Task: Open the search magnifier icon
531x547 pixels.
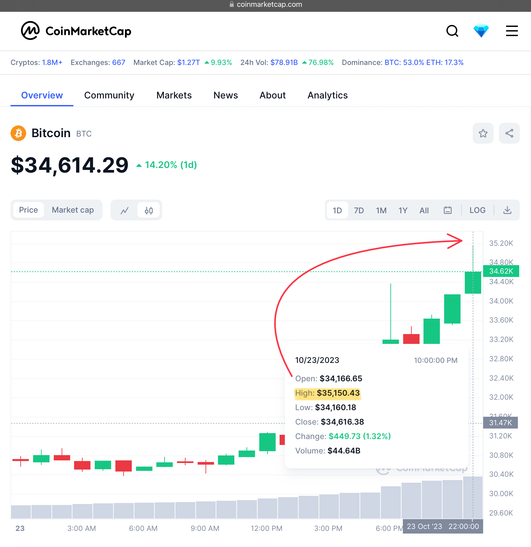Action: tap(452, 31)
